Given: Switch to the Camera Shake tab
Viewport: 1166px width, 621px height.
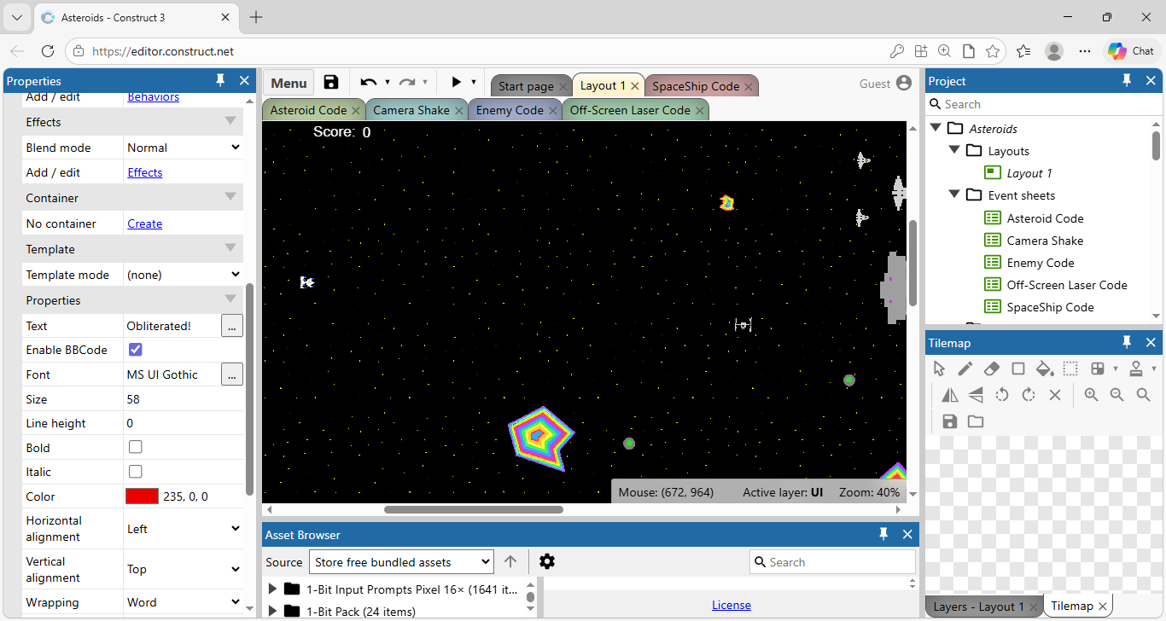Looking at the screenshot, I should pyautogui.click(x=411, y=110).
